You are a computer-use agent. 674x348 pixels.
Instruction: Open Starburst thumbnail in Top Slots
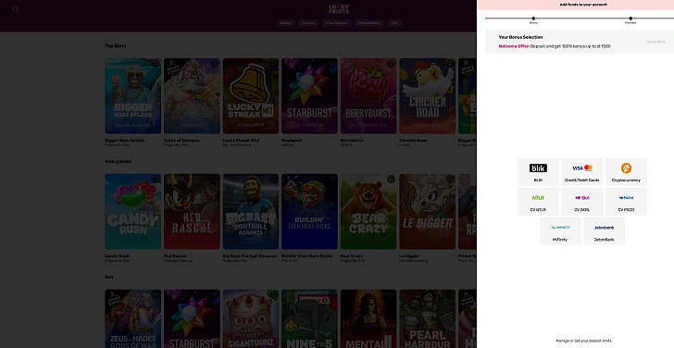tap(309, 96)
